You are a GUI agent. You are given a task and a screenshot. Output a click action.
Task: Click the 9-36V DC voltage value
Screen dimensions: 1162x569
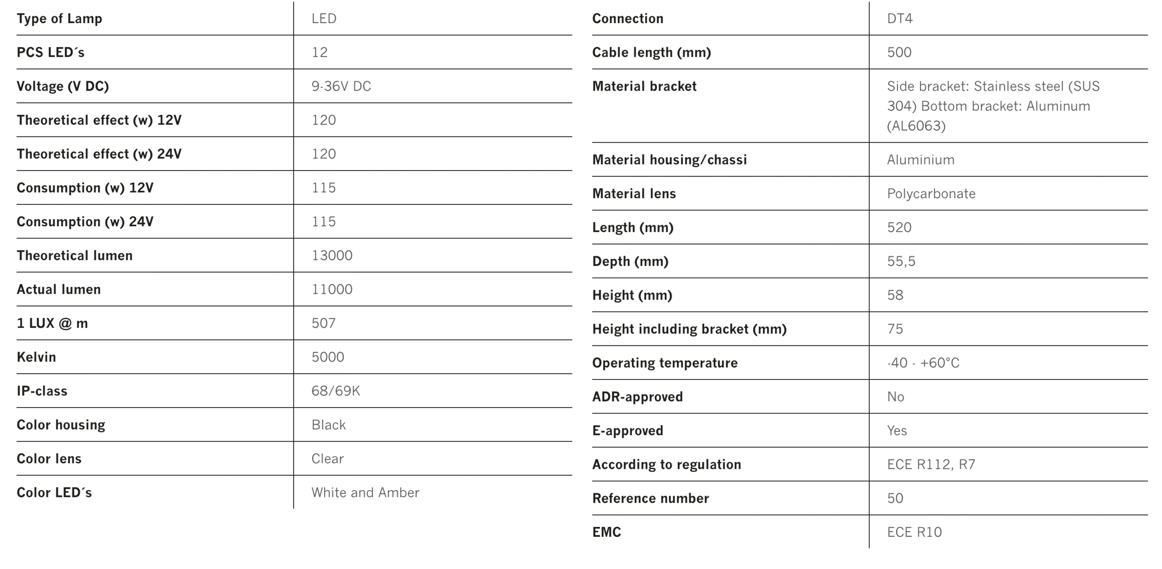pos(341,86)
